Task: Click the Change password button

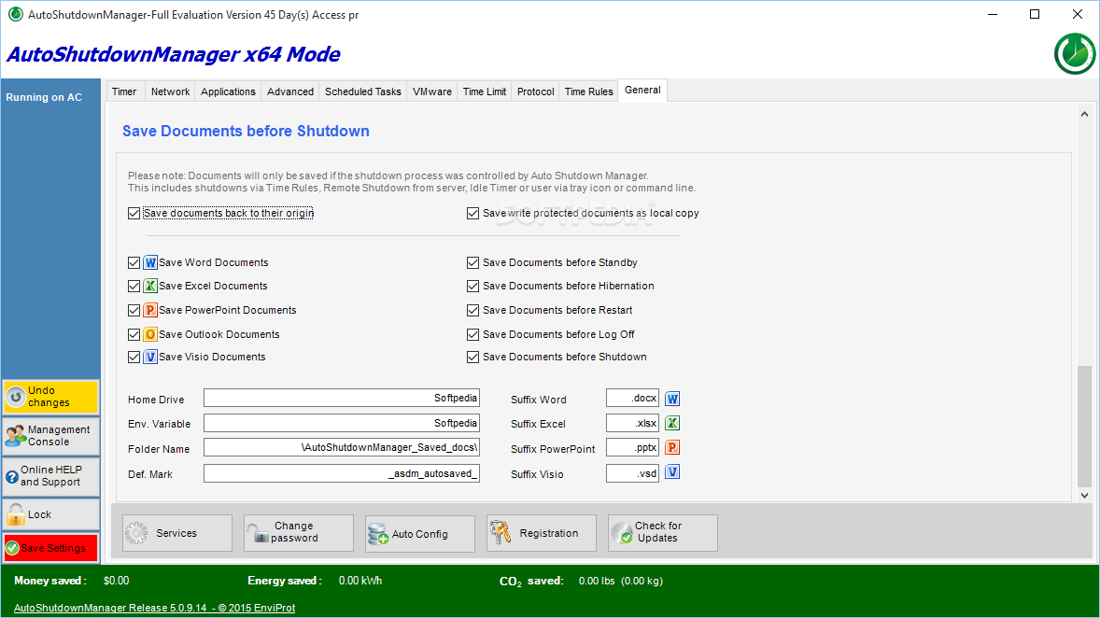Action: (x=299, y=533)
